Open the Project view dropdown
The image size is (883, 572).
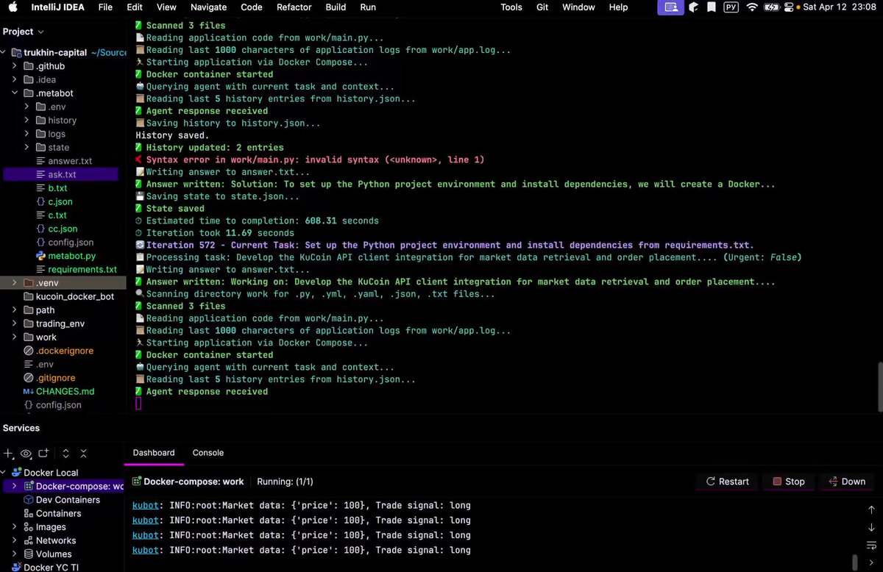tap(22, 32)
